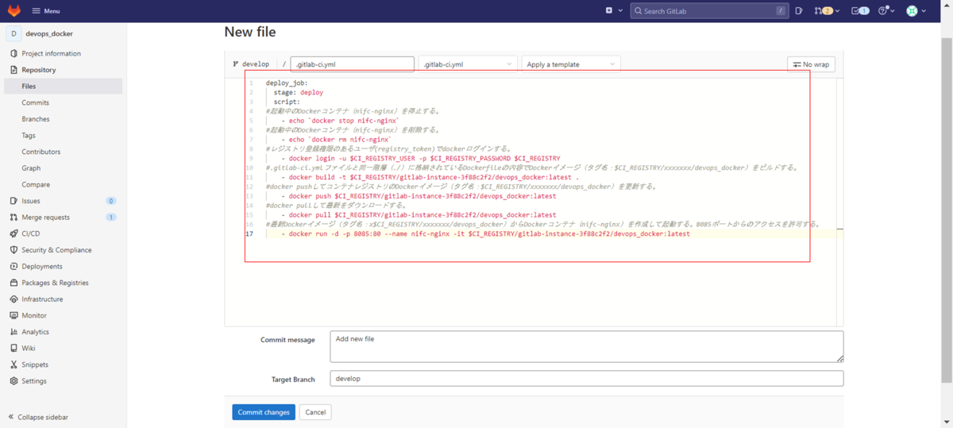Open the To-Do list checkmark icon
This screenshot has height=428, width=953.
click(x=858, y=11)
